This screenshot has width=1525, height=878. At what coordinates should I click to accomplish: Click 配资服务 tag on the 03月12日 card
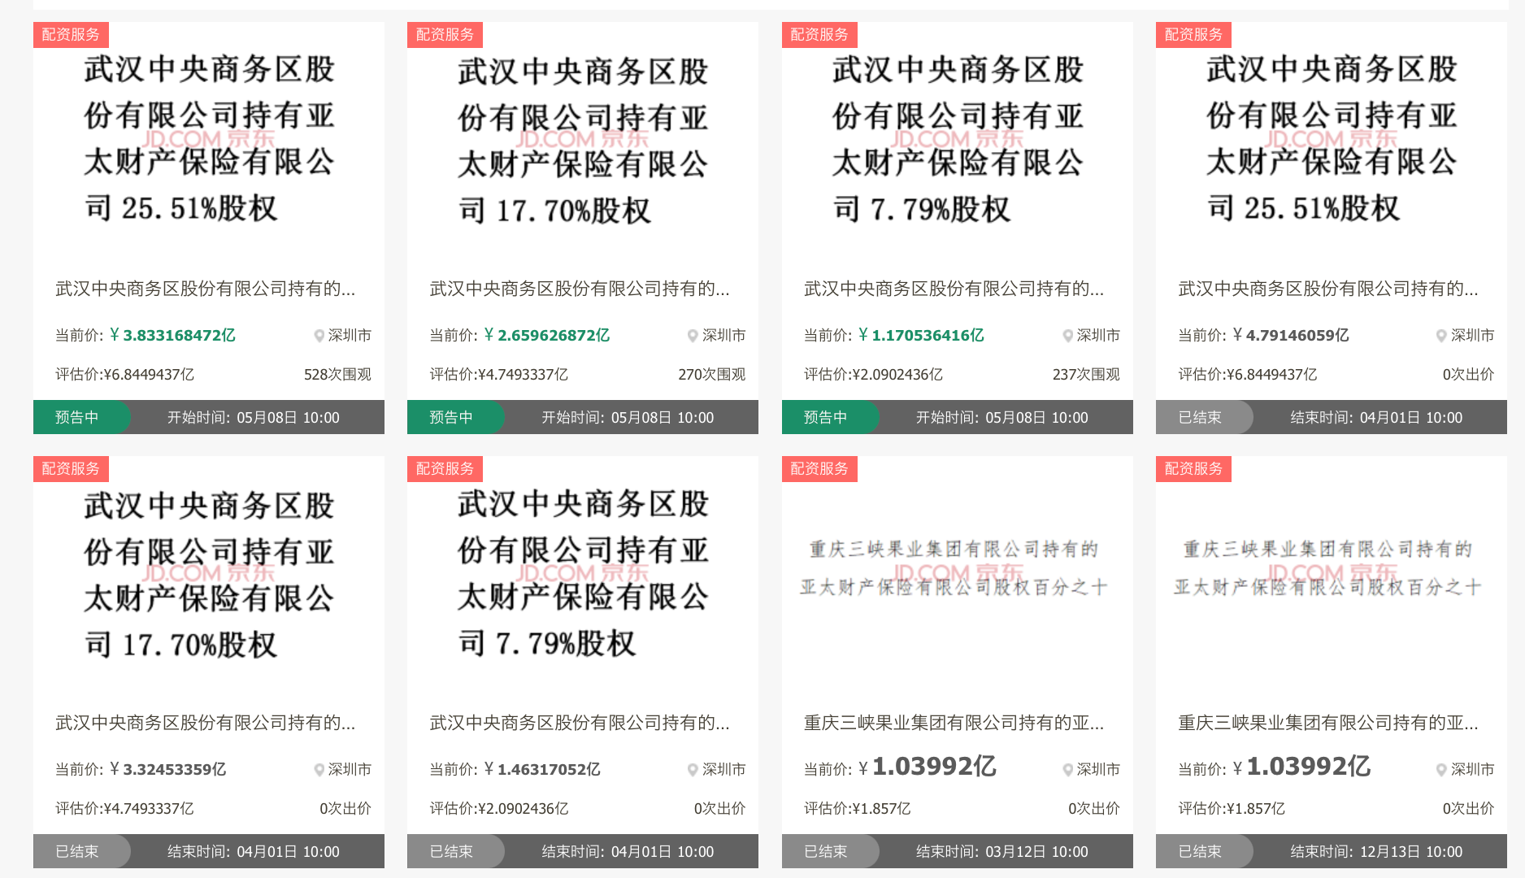[819, 469]
